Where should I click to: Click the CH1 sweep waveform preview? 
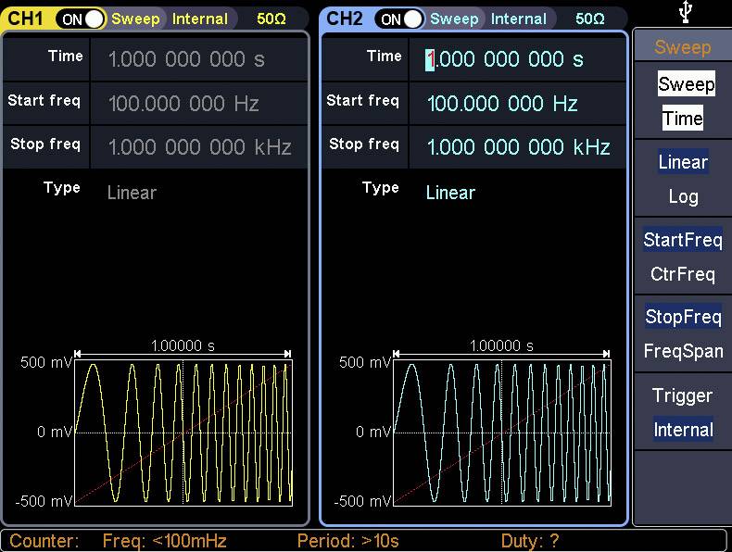pyautogui.click(x=183, y=432)
